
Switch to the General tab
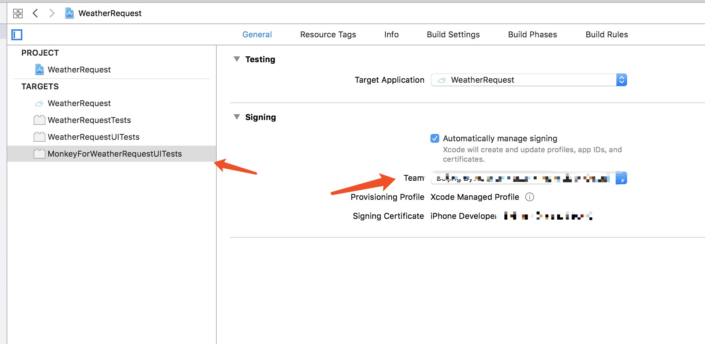(257, 34)
